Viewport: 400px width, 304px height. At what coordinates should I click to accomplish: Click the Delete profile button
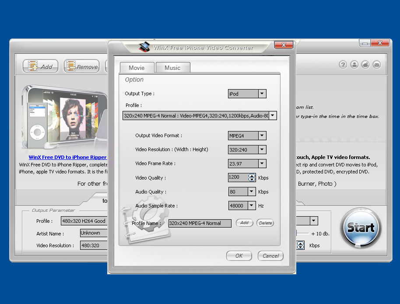click(265, 223)
